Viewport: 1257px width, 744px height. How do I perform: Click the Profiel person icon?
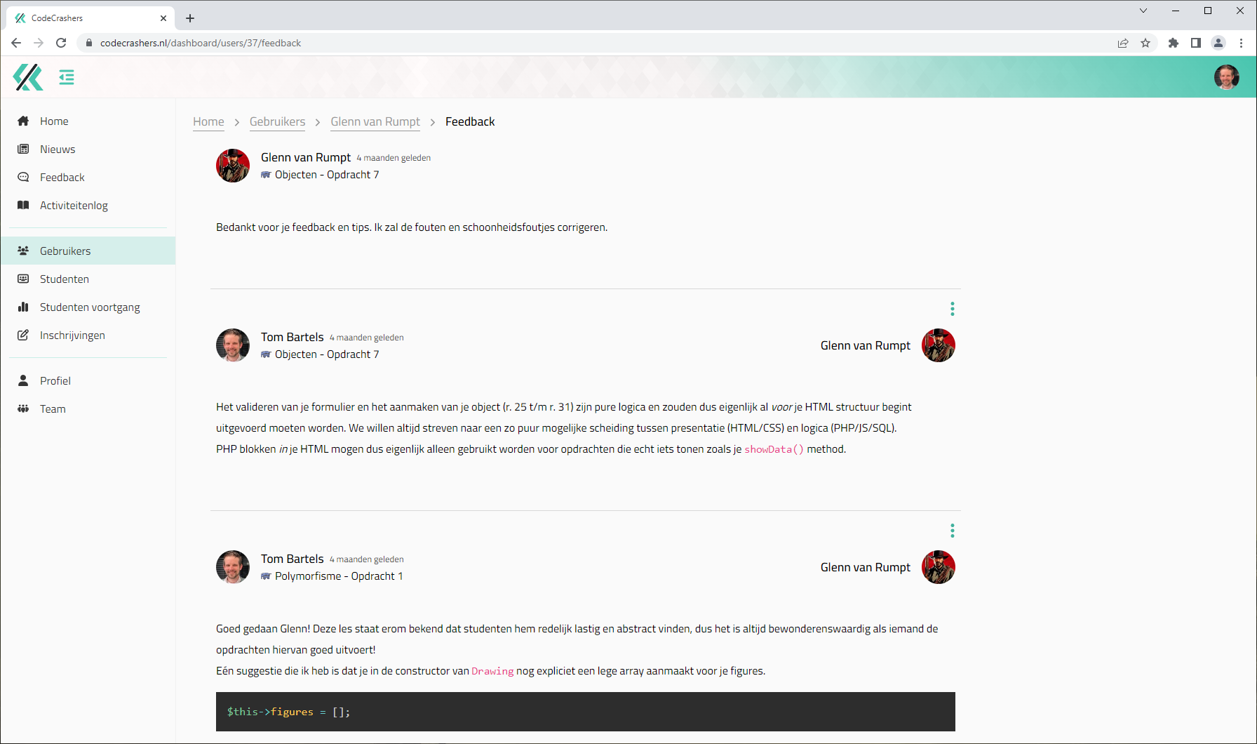[x=23, y=381]
